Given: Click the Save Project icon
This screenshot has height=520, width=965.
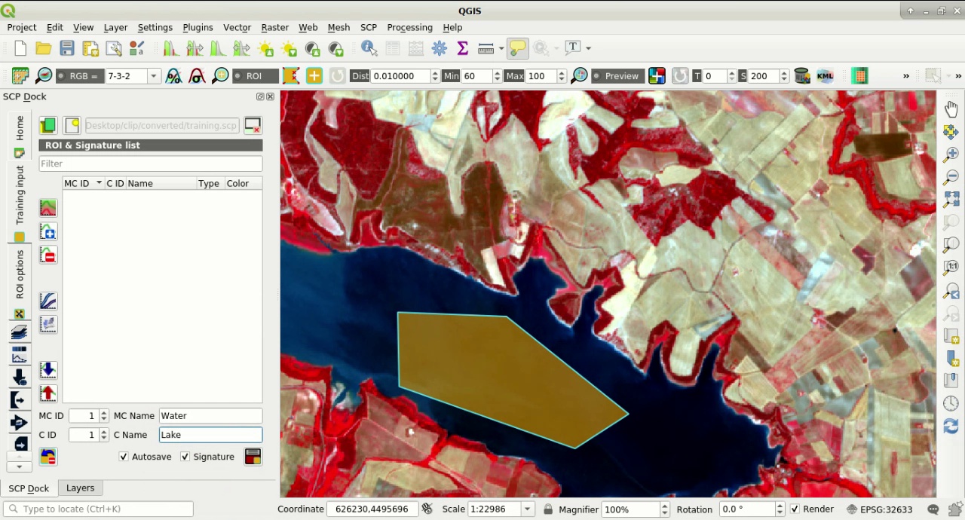Looking at the screenshot, I should pyautogui.click(x=67, y=48).
